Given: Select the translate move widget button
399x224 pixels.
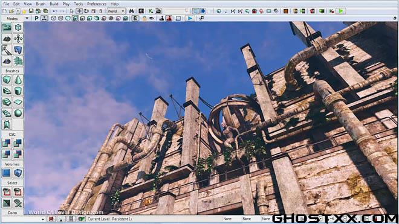Looking at the screenshot, I should [79, 11].
